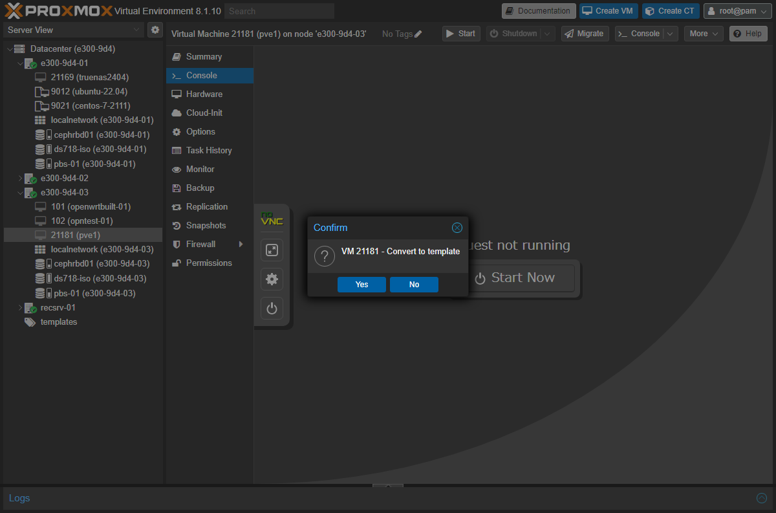Viewport: 776px width, 513px height.
Task: Open the Replication tab
Action: 210,207
